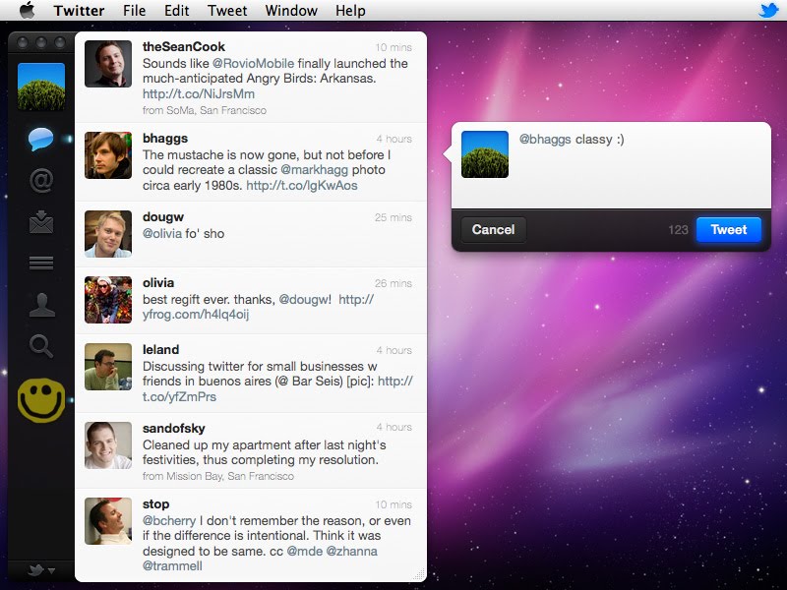Image resolution: width=787 pixels, height=590 pixels.
Task: Click bhaggs's profile picture
Action: coord(108,155)
